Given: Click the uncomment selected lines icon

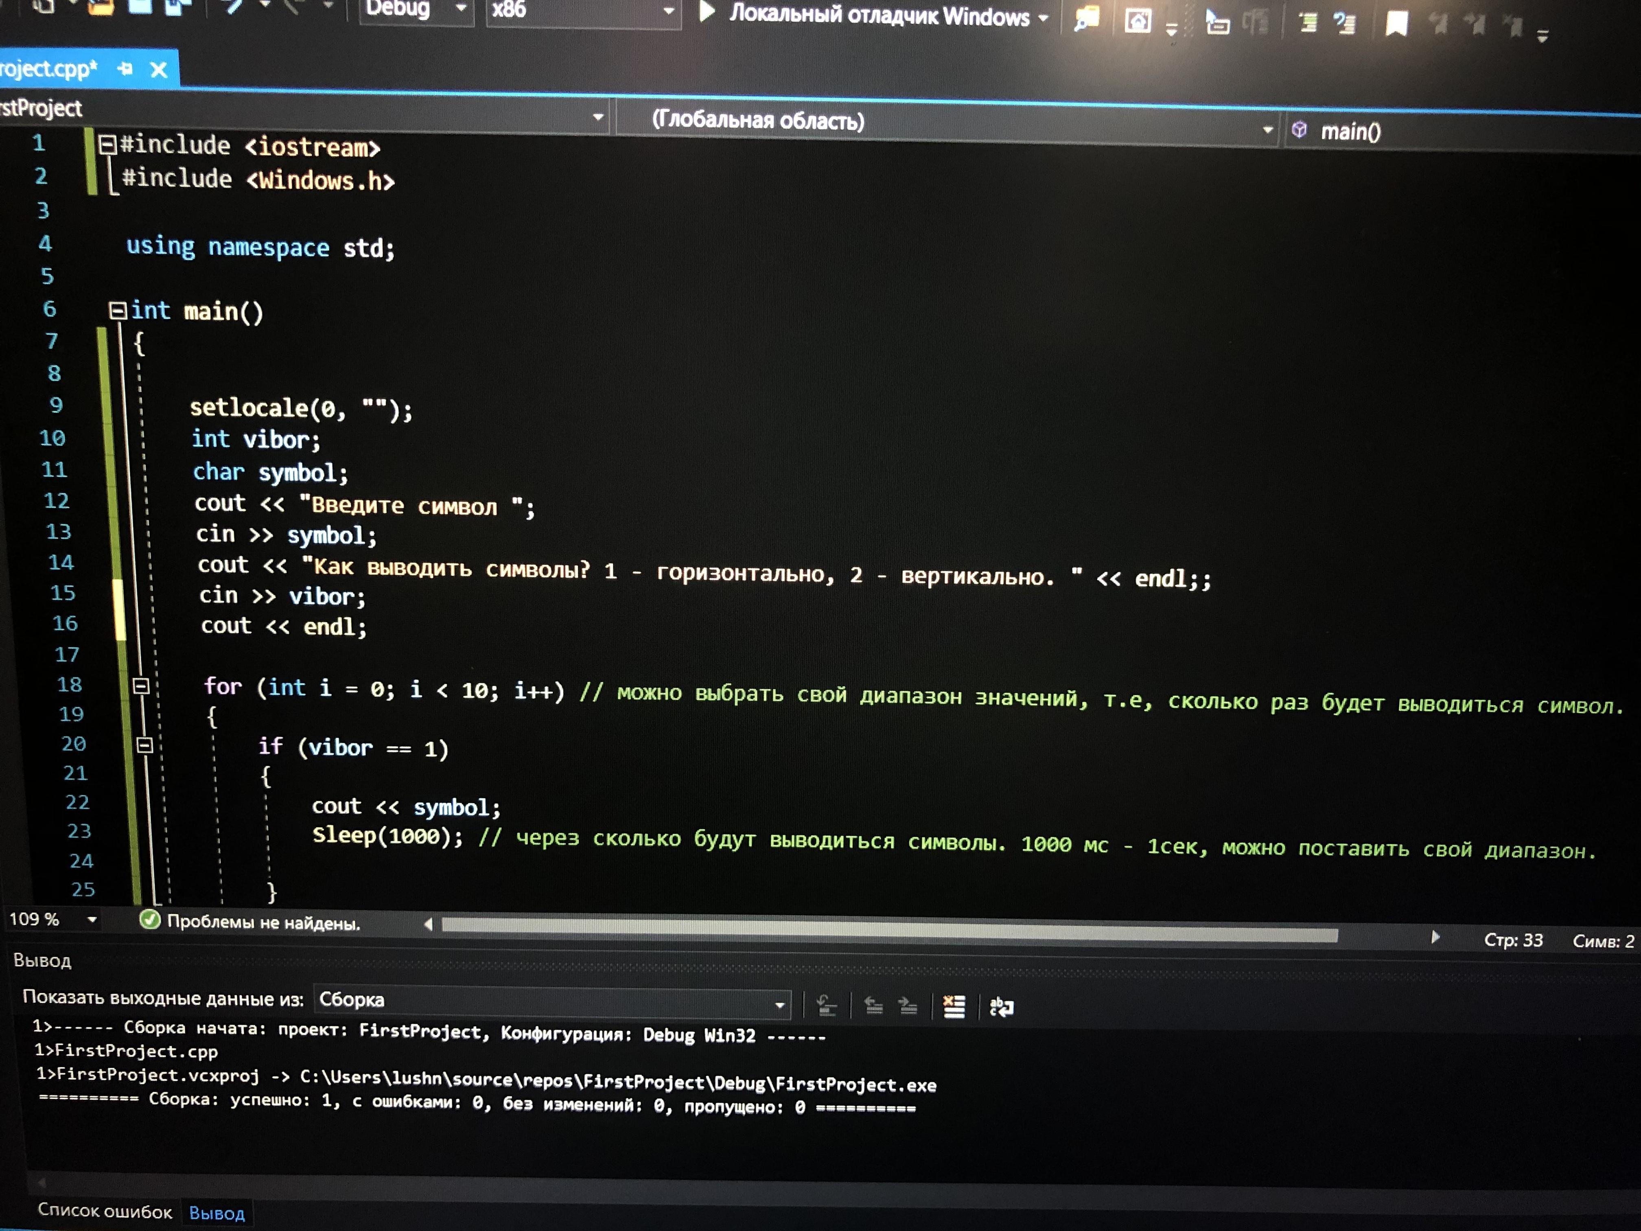Looking at the screenshot, I should [x=1344, y=24].
